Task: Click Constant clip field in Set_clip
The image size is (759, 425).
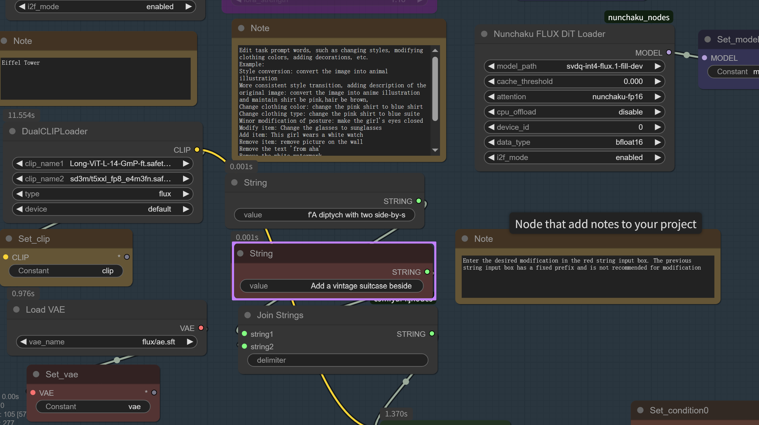Action: coord(66,271)
